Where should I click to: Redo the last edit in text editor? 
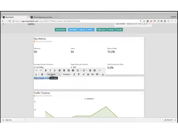point(41,70)
